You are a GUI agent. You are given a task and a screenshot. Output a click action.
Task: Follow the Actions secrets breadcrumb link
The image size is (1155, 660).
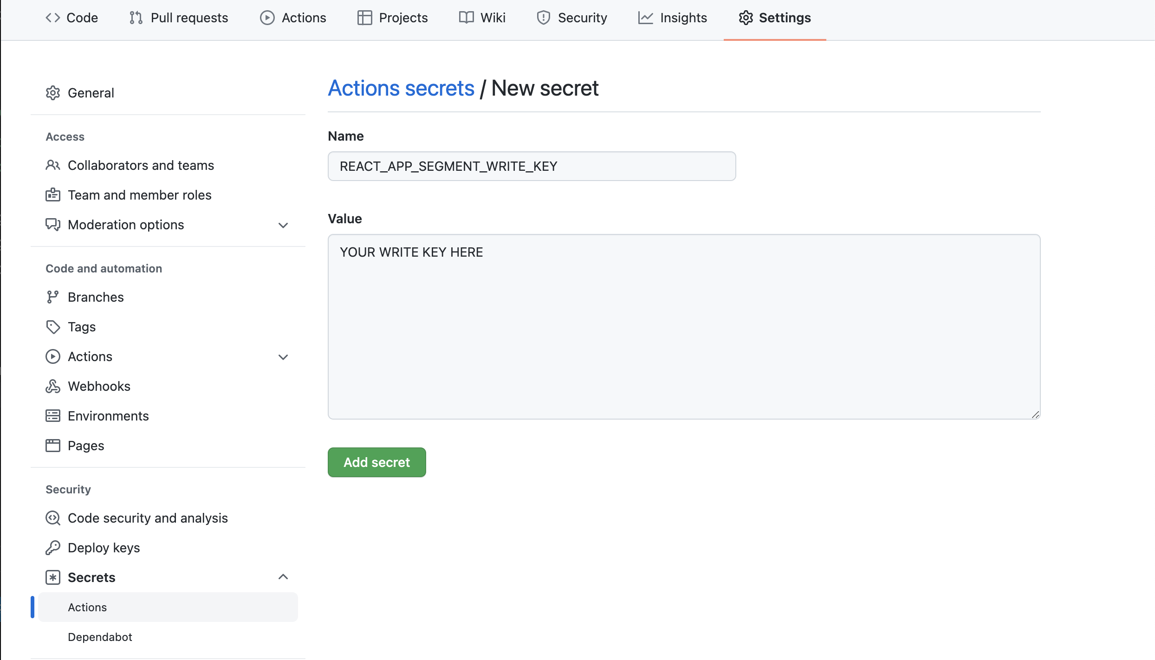[x=401, y=88]
